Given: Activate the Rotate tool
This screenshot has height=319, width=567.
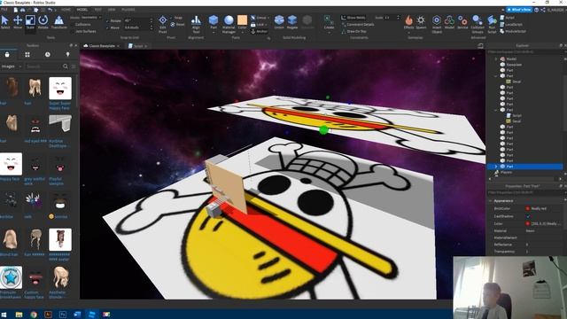Looking at the screenshot, I should [43, 22].
